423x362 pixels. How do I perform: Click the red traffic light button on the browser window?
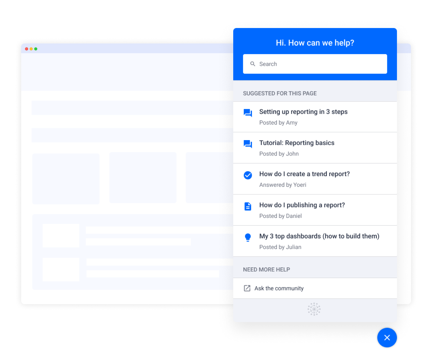27,49
